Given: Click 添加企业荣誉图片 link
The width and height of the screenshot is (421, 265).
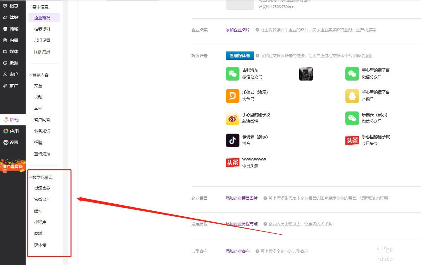Looking at the screenshot, I should pyautogui.click(x=241, y=198).
